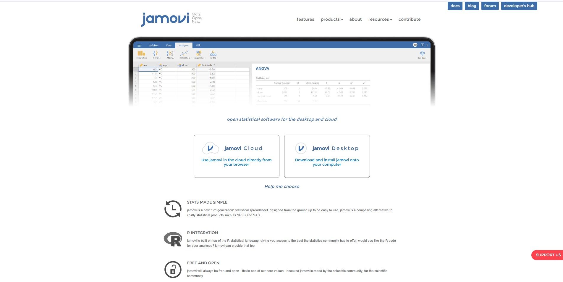The height and width of the screenshot is (282, 563).
Task: Click the Modules plus icon in the screenshot
Action: tap(422, 53)
